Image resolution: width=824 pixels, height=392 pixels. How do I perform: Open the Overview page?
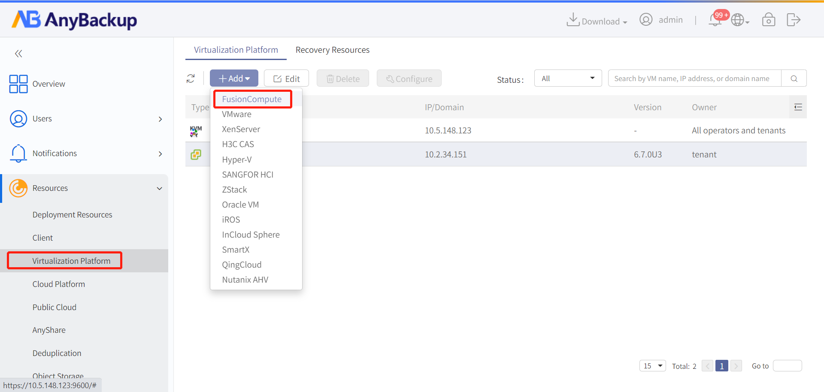coord(49,84)
